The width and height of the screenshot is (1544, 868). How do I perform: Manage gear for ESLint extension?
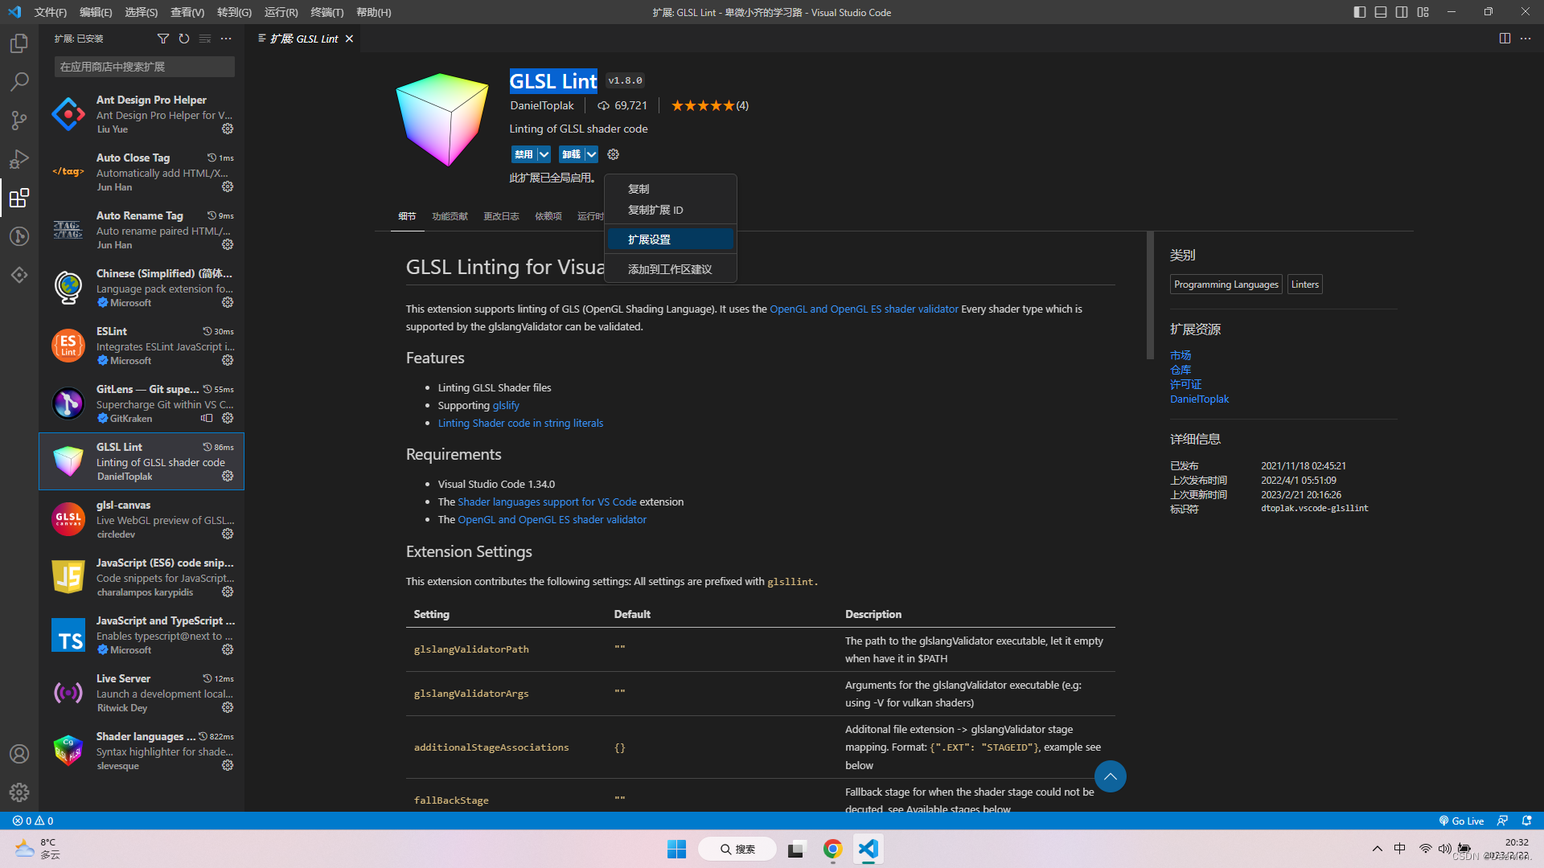(x=228, y=360)
